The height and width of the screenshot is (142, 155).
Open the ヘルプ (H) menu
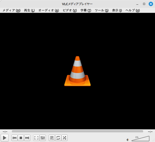133,10
